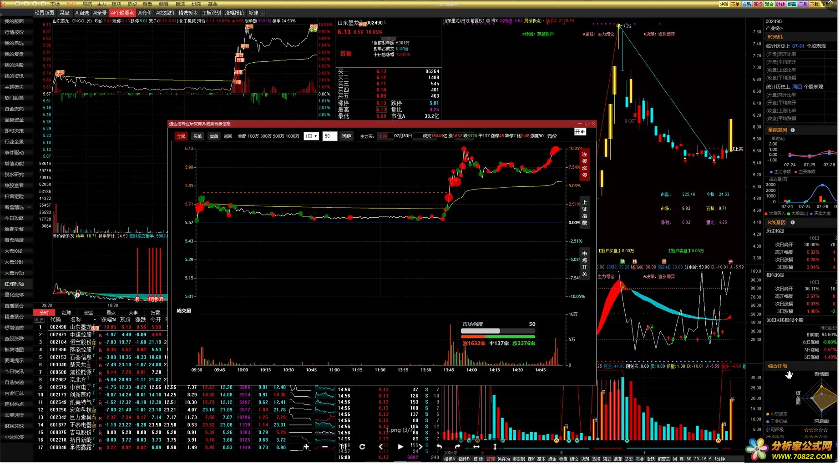This screenshot has height=464, width=840.
Task: Click 返回 link in popup
Action: coord(228,136)
